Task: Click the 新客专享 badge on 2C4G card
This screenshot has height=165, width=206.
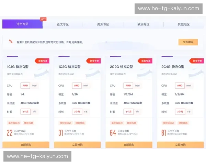Action: click(x=197, y=61)
